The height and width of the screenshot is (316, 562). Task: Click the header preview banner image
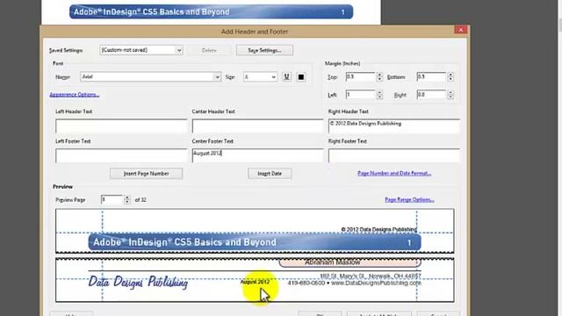[255, 242]
